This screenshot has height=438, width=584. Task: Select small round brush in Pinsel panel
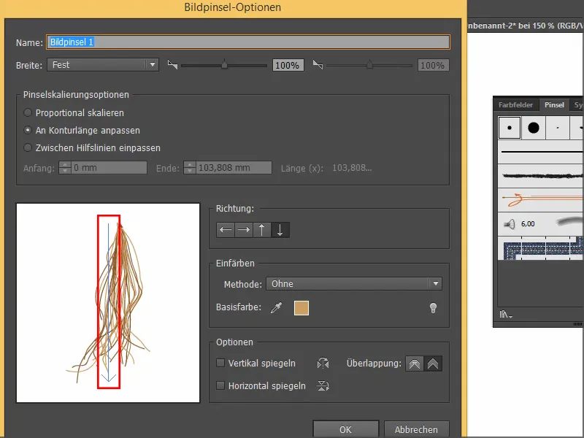(x=509, y=127)
